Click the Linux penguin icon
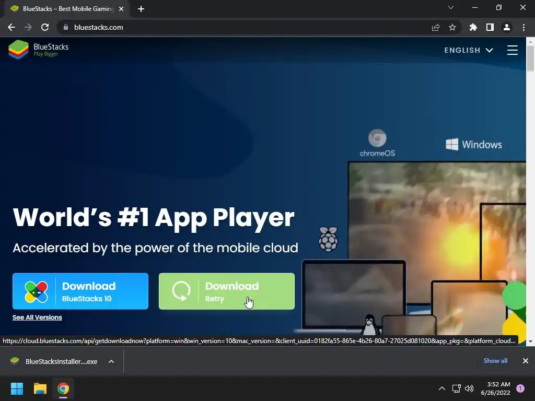Image resolution: width=535 pixels, height=401 pixels. (370, 324)
